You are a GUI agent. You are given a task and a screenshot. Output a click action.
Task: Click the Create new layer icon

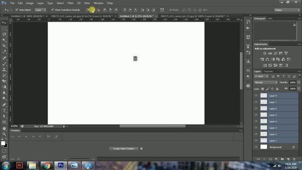pyautogui.click(x=288, y=159)
